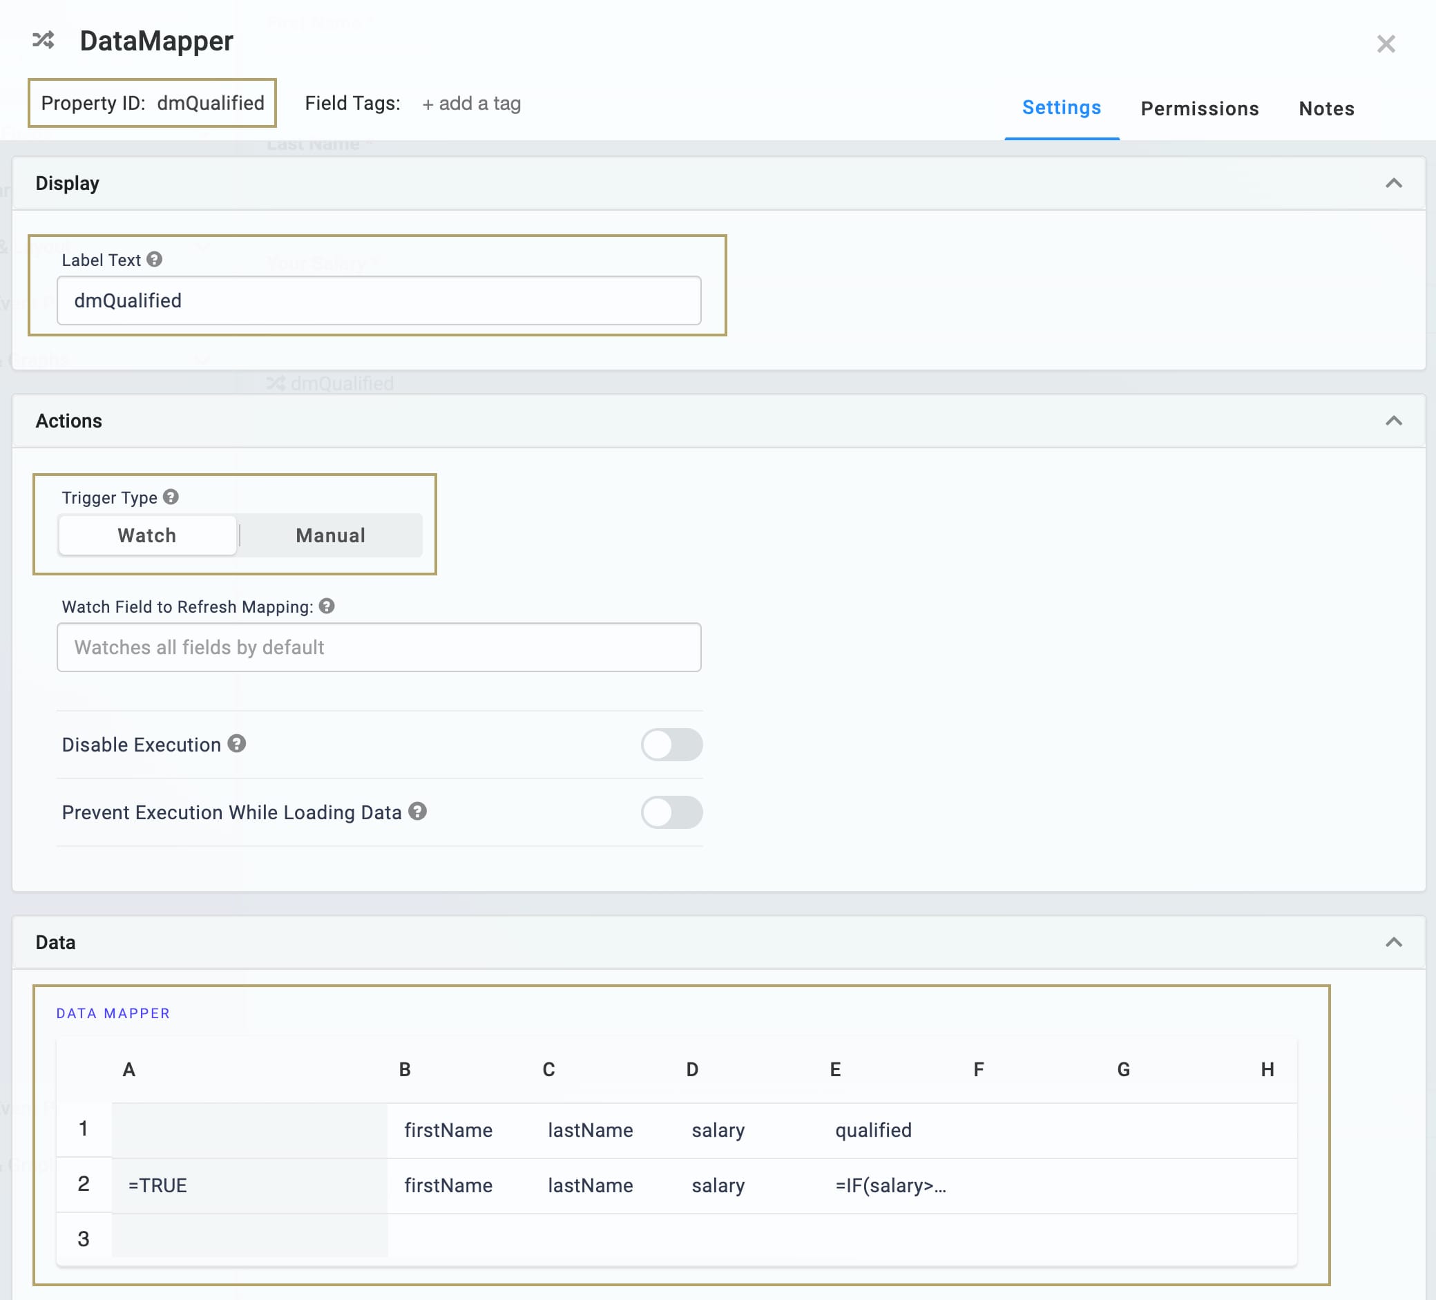Viewport: 1436px width, 1300px height.
Task: Select row 2 lastName cell
Action: pos(604,1185)
